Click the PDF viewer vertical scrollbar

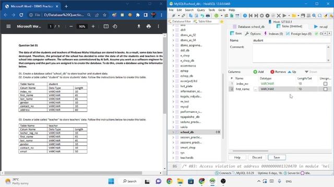pos(164,75)
